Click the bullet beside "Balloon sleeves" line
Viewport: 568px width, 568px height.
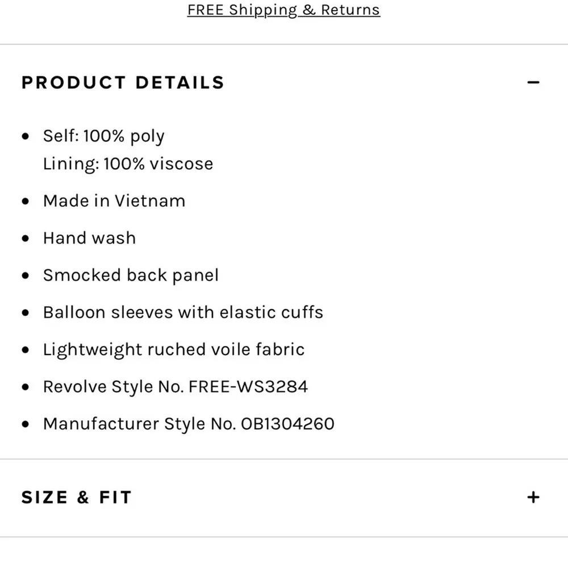tap(25, 313)
